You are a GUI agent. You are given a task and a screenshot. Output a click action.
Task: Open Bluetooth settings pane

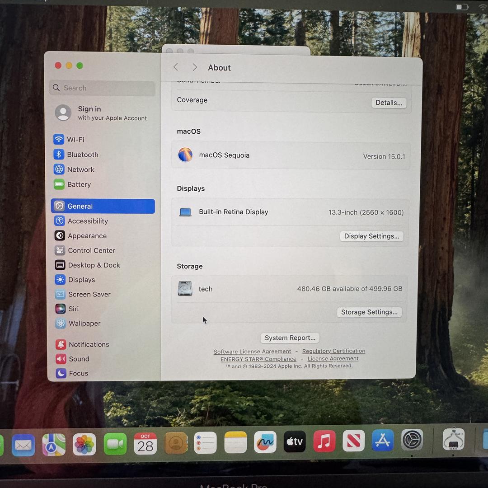point(76,155)
